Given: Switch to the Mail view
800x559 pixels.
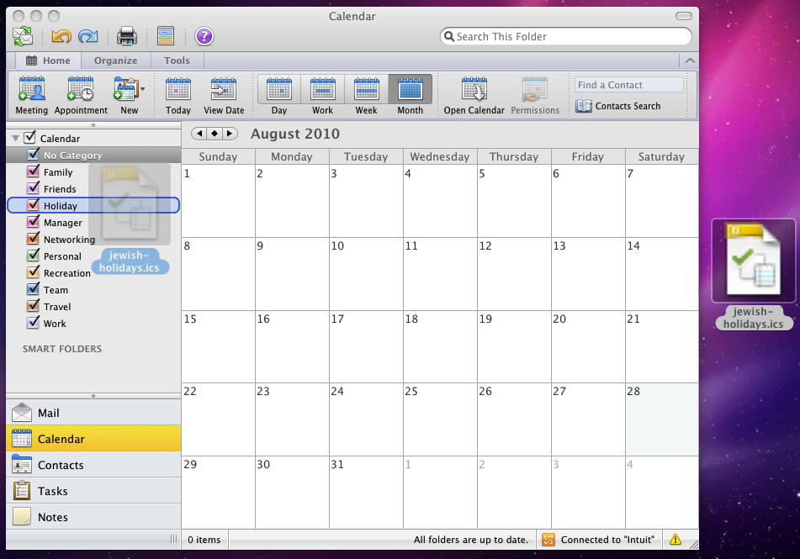Looking at the screenshot, I should pyautogui.click(x=46, y=412).
